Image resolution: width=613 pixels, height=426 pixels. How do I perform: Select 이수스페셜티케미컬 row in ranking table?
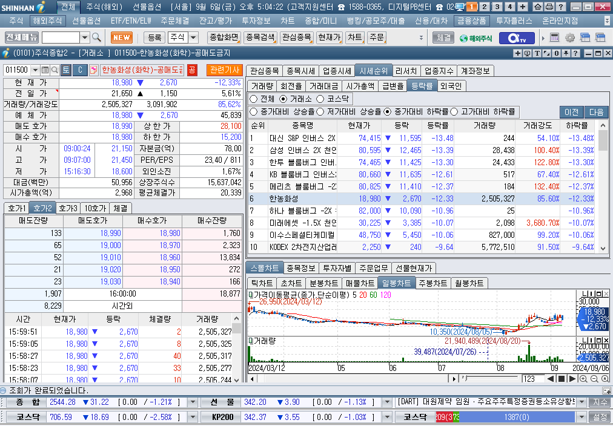click(x=422, y=235)
